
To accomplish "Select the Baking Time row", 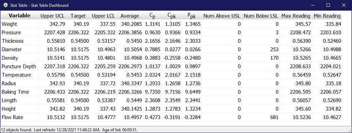I will click(171, 92).
